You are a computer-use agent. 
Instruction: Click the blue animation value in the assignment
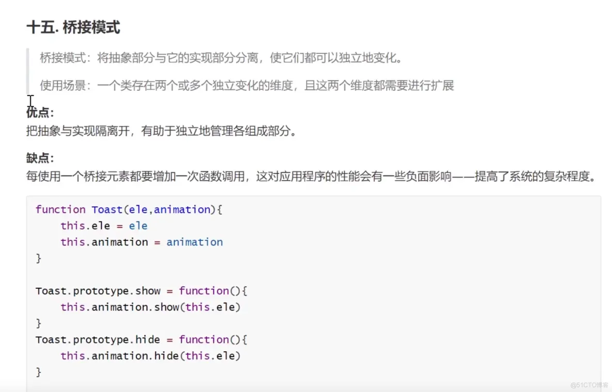click(195, 242)
